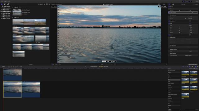
Task: Show the Info inspector
Action: coord(173,4)
